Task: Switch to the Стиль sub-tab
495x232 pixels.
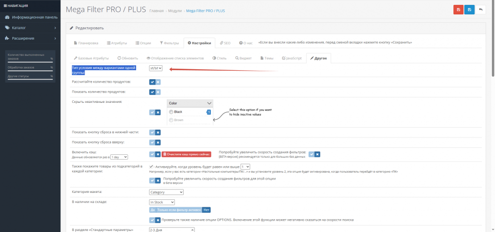Action: coord(219,58)
